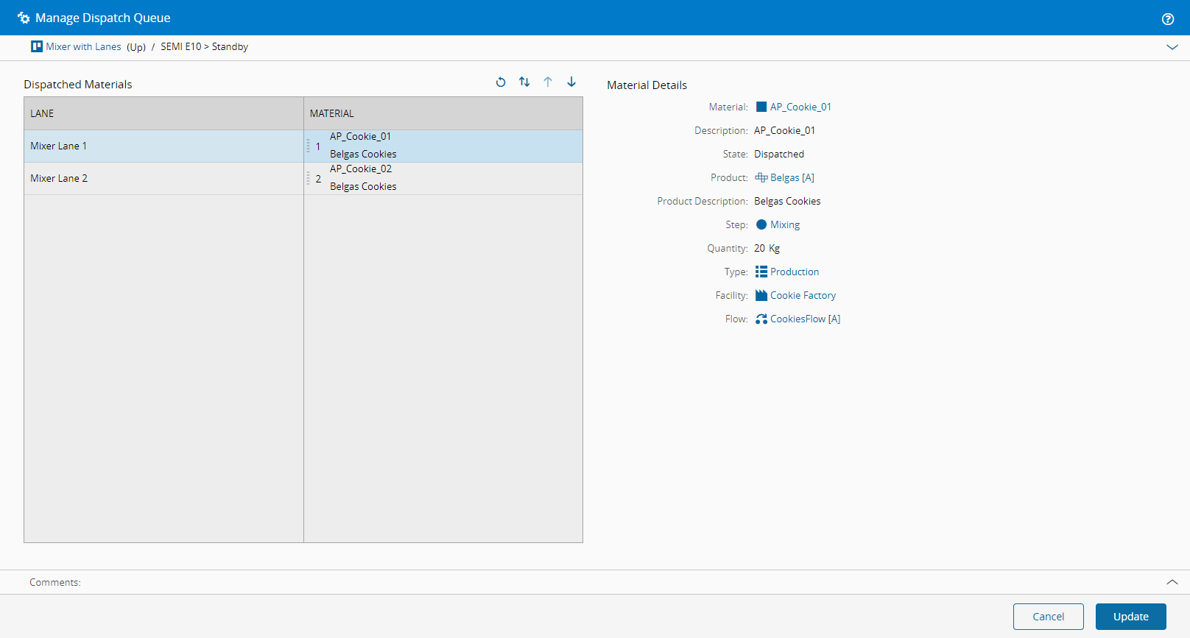1190x638 pixels.
Task: Click the Cookie Factory facility icon
Action: tap(761, 295)
